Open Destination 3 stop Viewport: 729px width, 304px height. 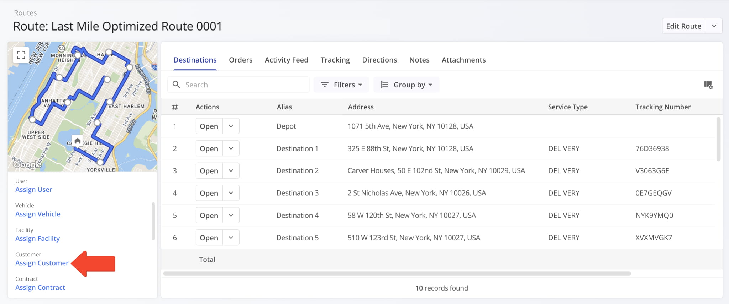209,193
